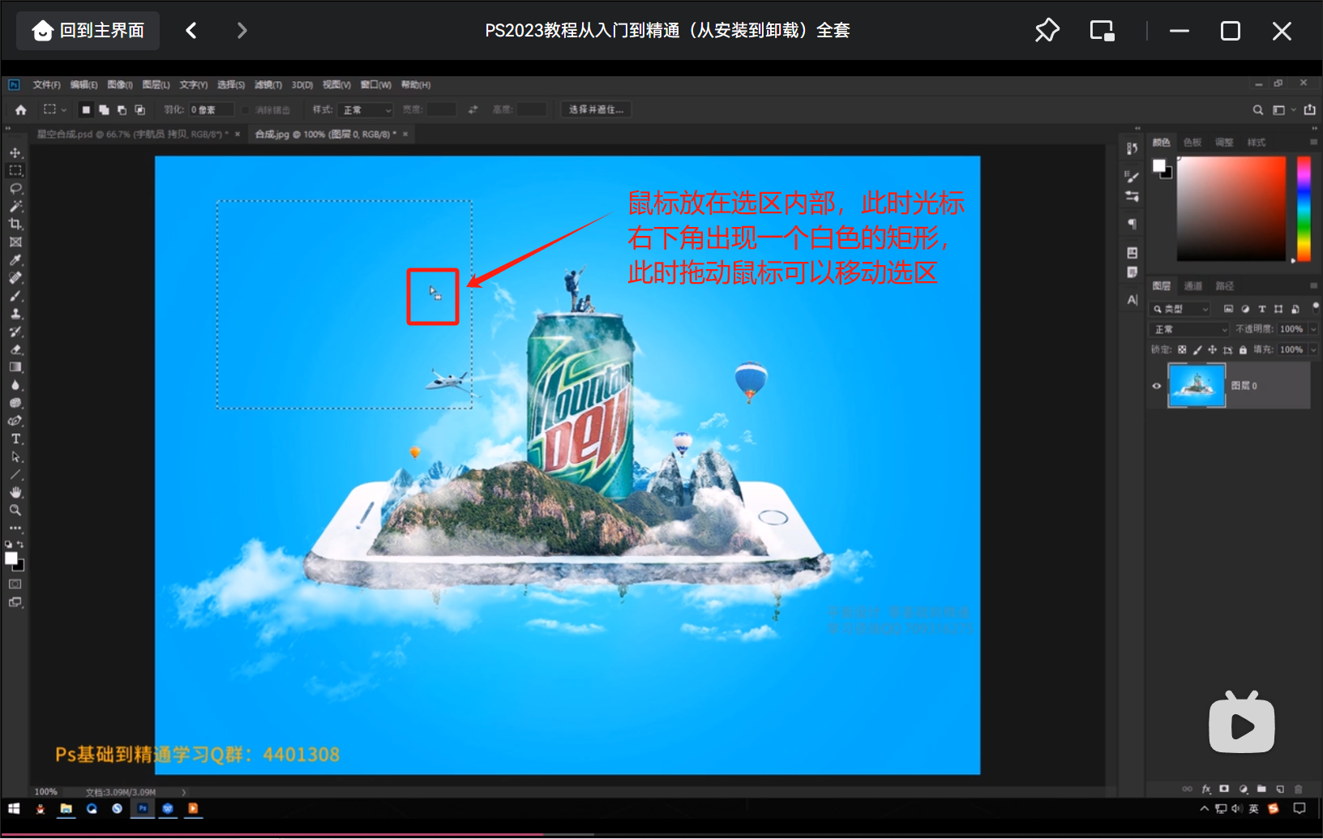This screenshot has width=1323, height=839.
Task: Toggle Quick Mask mode
Action: pyautogui.click(x=15, y=584)
